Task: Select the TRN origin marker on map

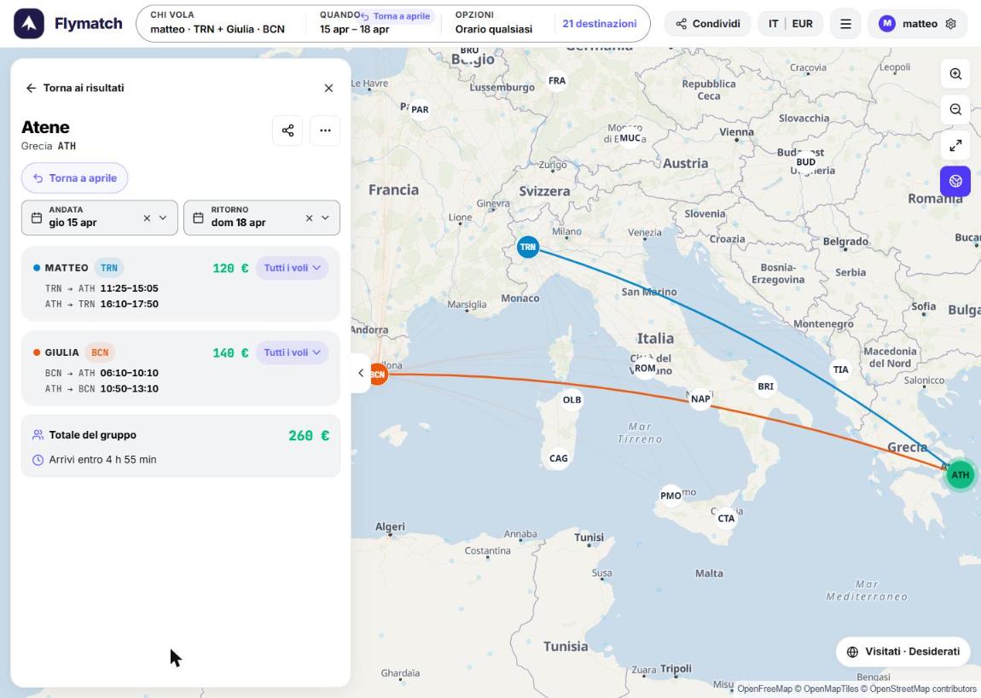Action: point(527,247)
